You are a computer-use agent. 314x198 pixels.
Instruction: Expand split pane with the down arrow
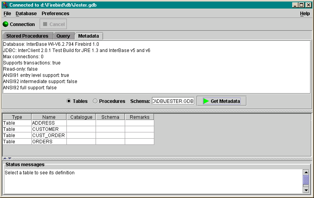point(9,158)
